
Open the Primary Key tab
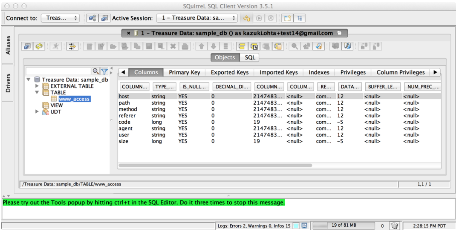pos(184,73)
